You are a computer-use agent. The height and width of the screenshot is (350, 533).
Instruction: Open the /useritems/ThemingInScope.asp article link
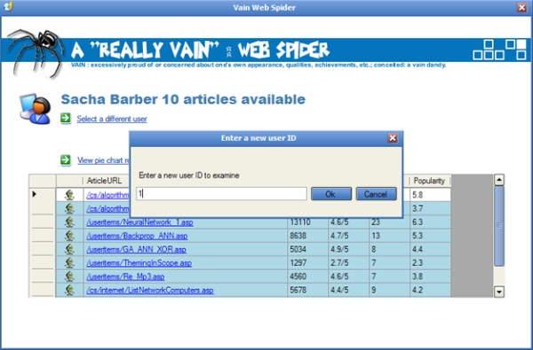coord(139,263)
